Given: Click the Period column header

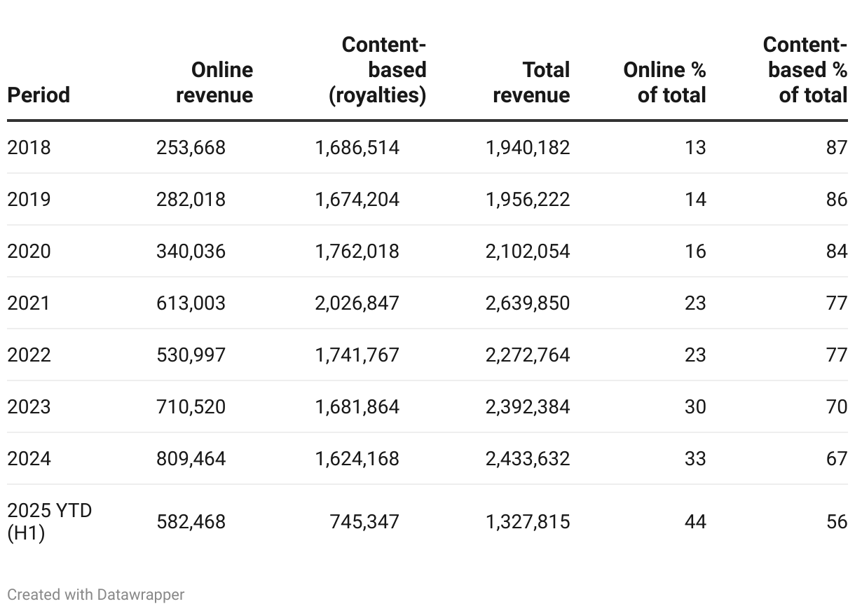Looking at the screenshot, I should click(39, 95).
